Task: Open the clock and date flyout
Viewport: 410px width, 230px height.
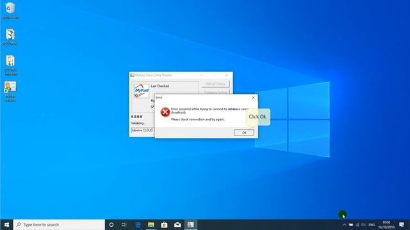Action: [x=386, y=225]
